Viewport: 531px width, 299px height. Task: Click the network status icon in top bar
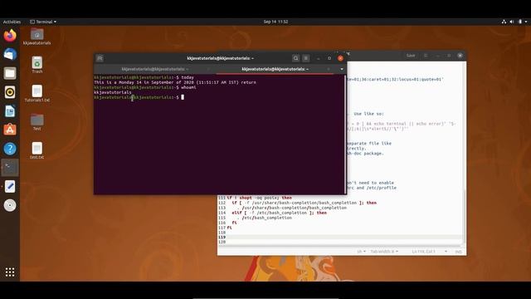504,22
